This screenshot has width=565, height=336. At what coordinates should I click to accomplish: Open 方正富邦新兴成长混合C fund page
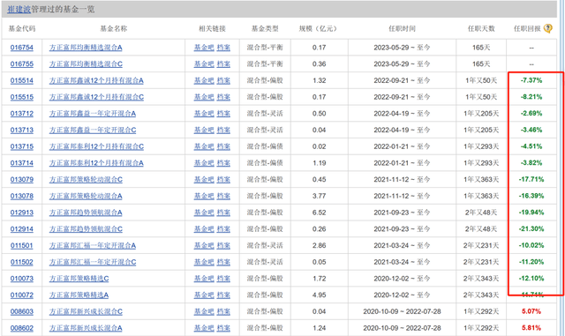86,312
